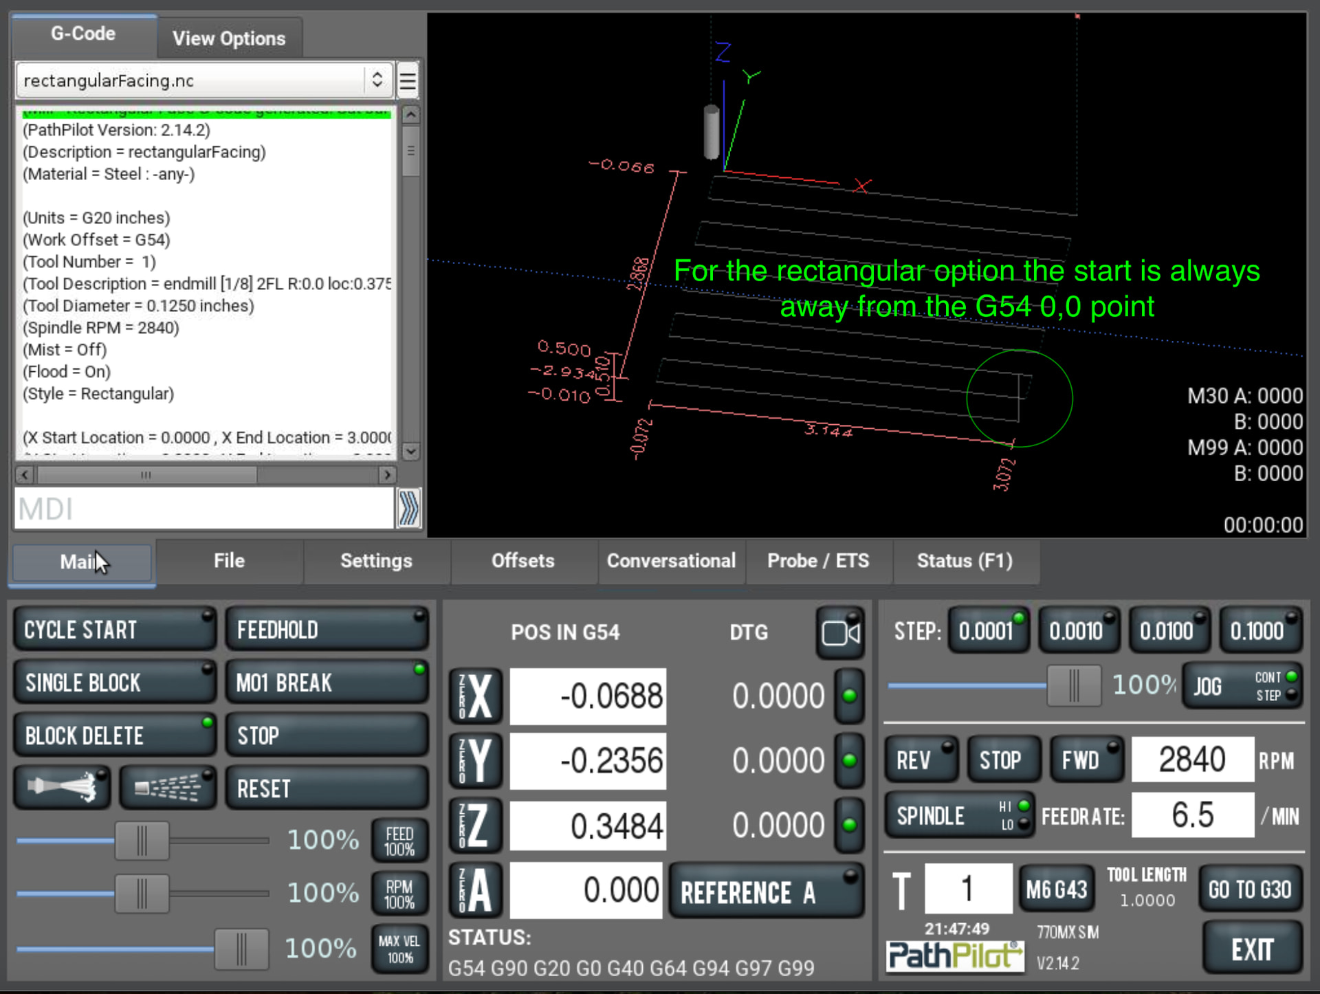Click the PathPilot logo
Screen dimensions: 1320x994
click(955, 956)
